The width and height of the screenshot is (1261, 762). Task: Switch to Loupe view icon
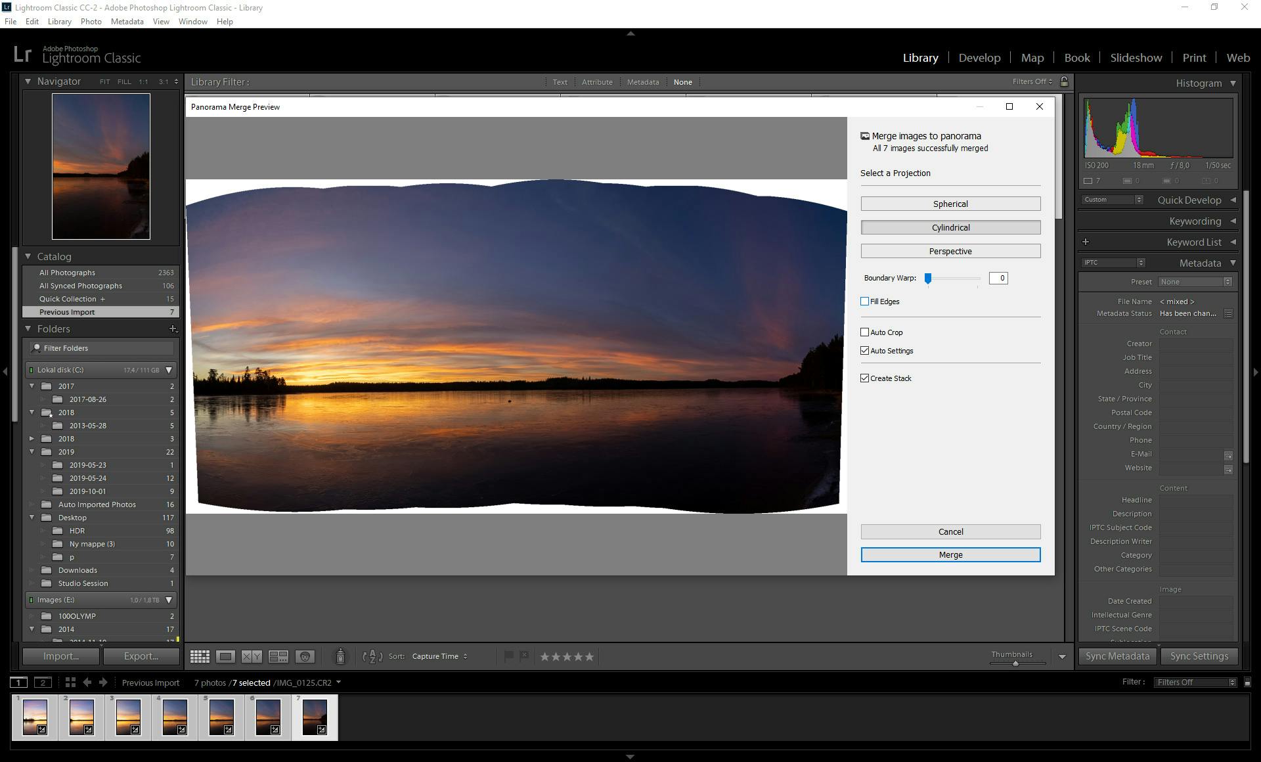pos(225,656)
